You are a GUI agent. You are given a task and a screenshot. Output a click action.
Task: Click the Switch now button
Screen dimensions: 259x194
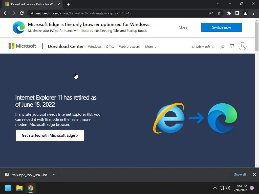pyautogui.click(x=221, y=27)
